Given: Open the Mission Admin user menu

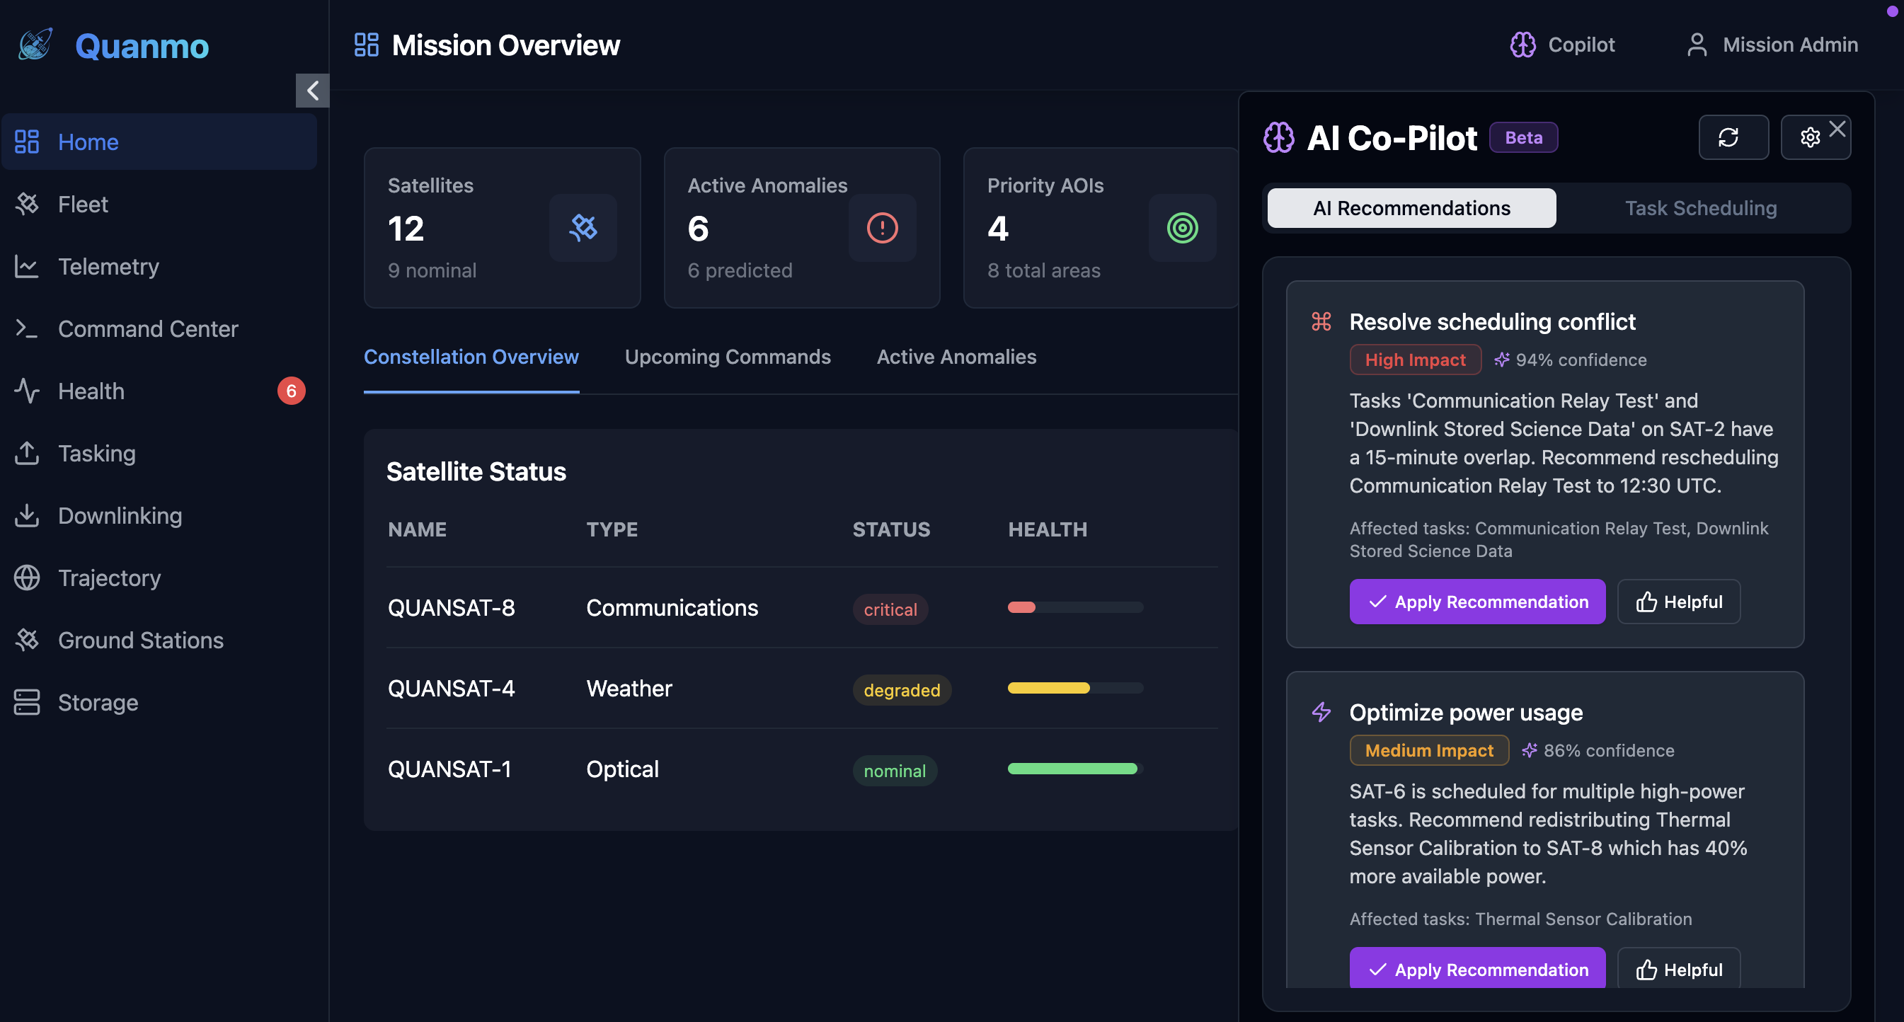Looking at the screenshot, I should click(1771, 45).
